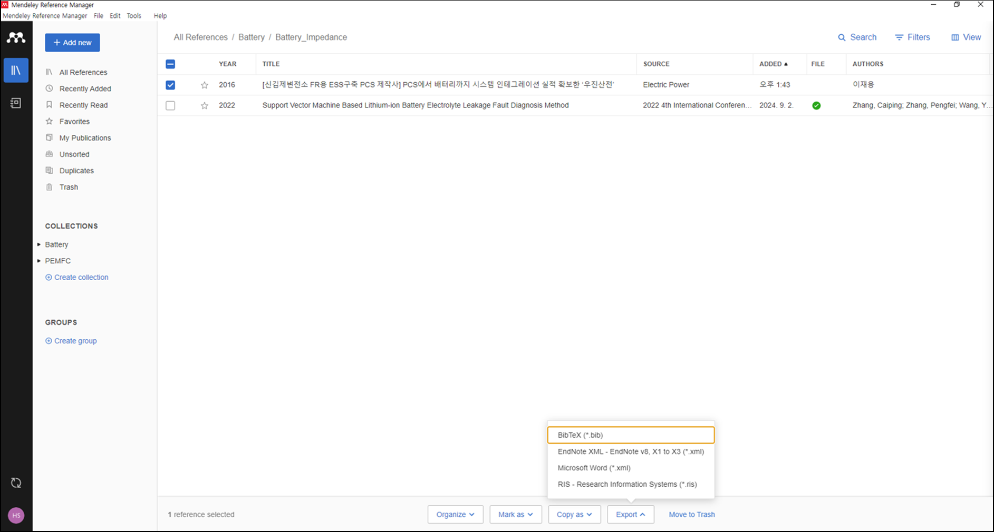This screenshot has width=994, height=532.
Task: Click the '2022 4th International Conferen…' source cell
Action: (697, 105)
